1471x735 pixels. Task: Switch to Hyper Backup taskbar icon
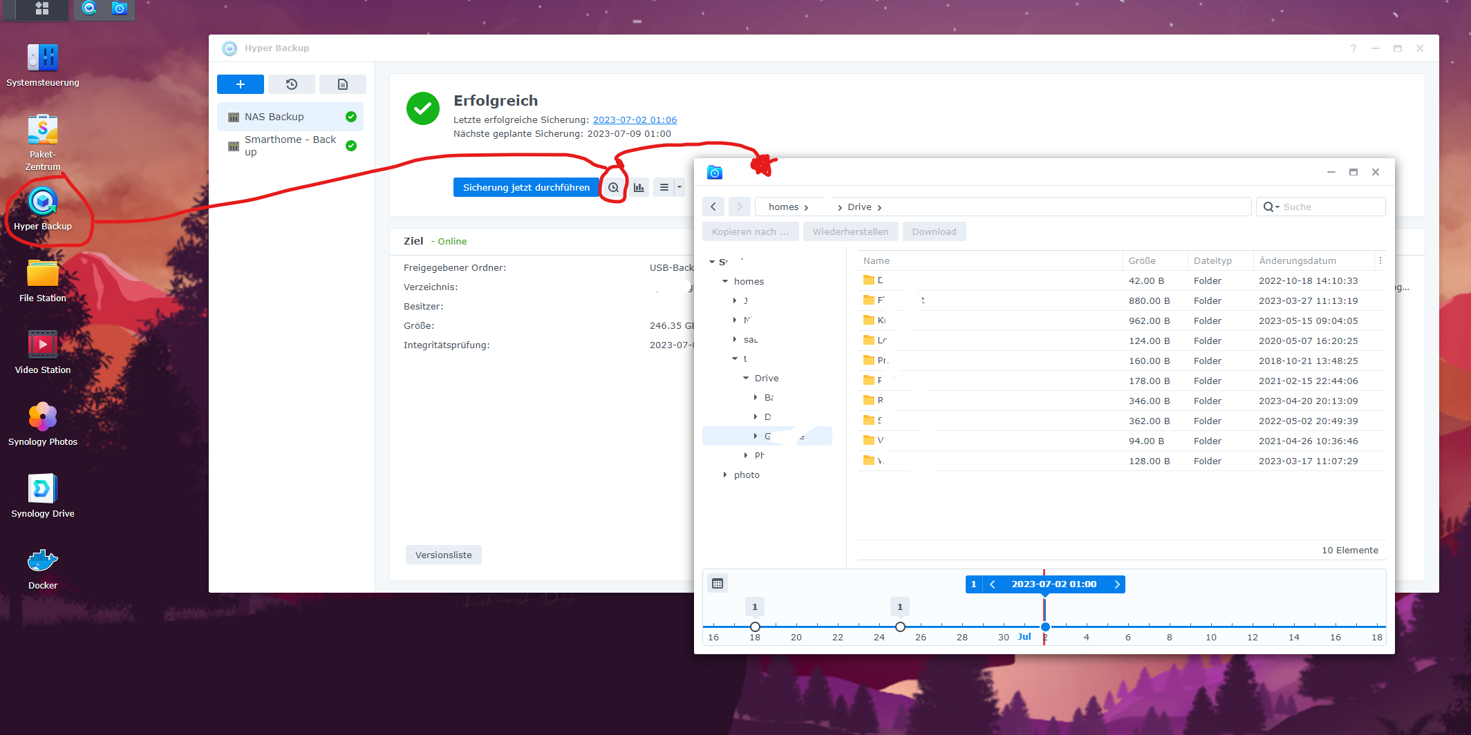tap(89, 8)
